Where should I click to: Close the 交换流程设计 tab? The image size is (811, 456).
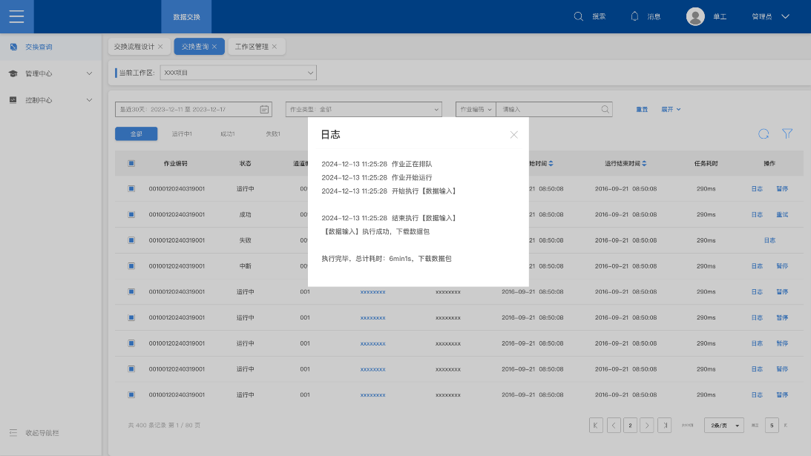tap(160, 47)
